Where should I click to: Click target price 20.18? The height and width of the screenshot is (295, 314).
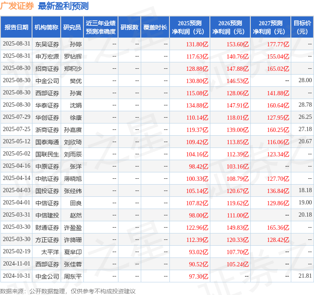point(305,215)
